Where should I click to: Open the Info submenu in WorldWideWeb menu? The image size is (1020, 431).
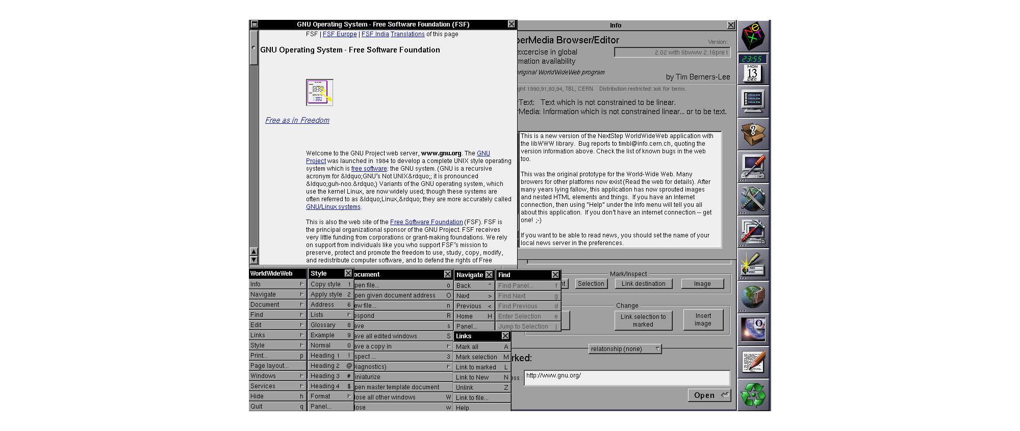click(x=277, y=284)
